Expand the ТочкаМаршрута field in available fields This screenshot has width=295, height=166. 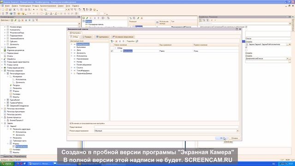(71, 71)
